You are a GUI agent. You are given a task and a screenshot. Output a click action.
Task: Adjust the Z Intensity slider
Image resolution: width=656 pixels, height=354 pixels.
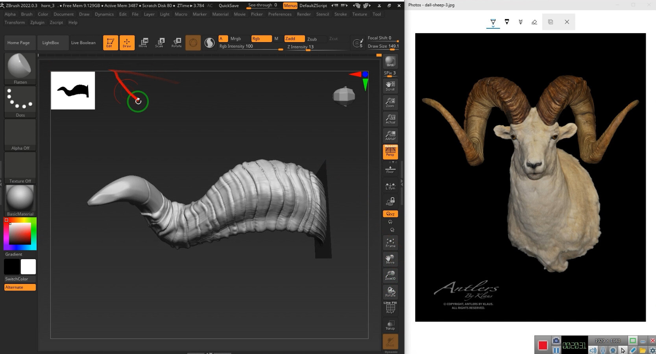[x=317, y=47]
